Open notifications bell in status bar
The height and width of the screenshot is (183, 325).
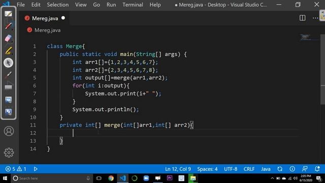[317, 169]
